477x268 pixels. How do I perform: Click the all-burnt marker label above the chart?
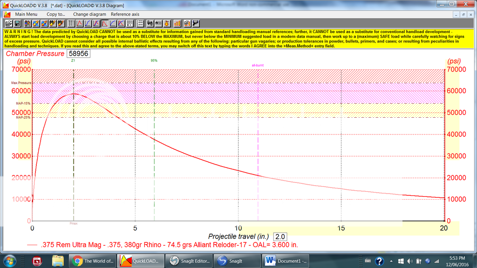[x=258, y=66]
